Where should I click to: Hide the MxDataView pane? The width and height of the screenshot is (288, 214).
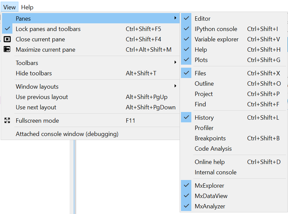point(187,196)
